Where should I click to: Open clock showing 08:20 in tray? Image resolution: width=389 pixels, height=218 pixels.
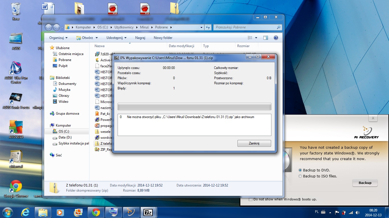[373, 212]
